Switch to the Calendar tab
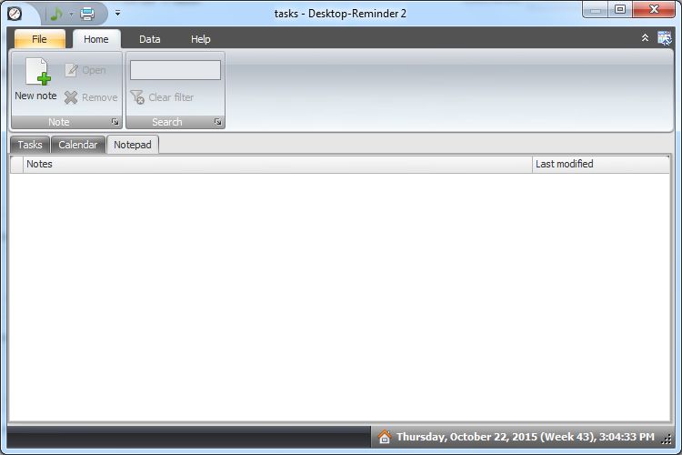The image size is (682, 455). 78,145
